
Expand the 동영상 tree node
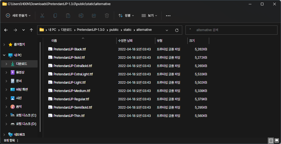pyautogui.click(x=6, y=72)
